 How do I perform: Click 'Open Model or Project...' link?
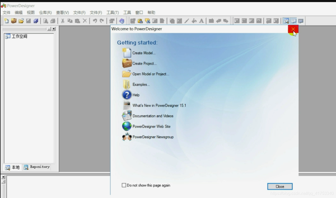151,74
